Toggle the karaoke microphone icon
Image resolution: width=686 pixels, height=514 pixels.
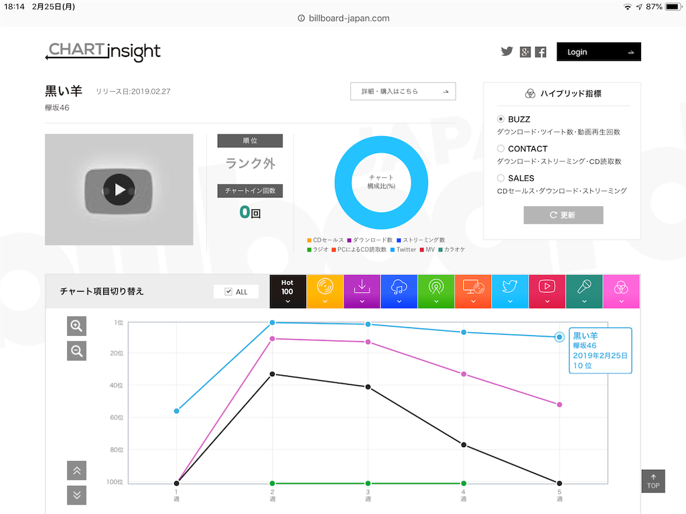[x=584, y=292]
